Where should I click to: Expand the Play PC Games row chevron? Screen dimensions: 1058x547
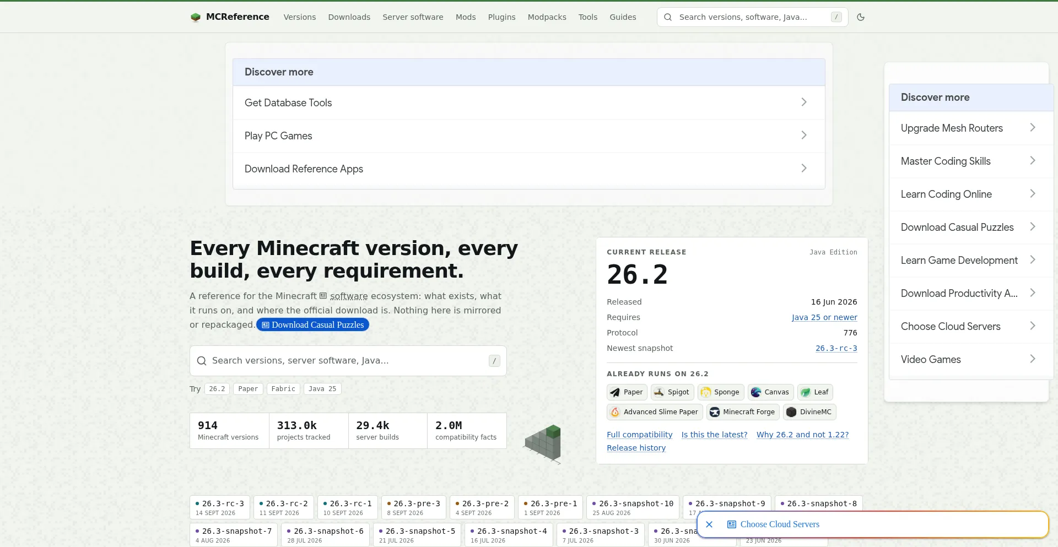[804, 136]
